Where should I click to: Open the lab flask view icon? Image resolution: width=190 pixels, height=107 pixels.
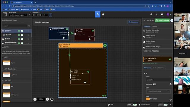tap(103, 14)
